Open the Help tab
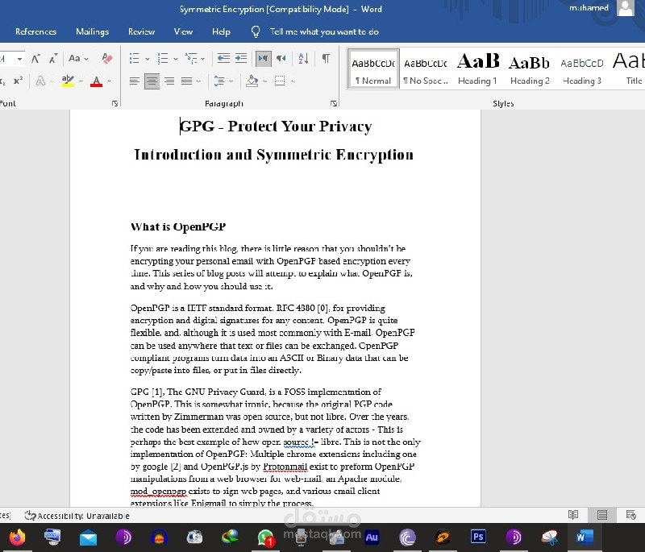Screen dimensions: 645x552 tap(221, 31)
